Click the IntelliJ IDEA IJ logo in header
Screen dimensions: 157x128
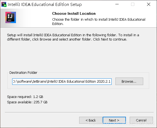click(x=11, y=17)
